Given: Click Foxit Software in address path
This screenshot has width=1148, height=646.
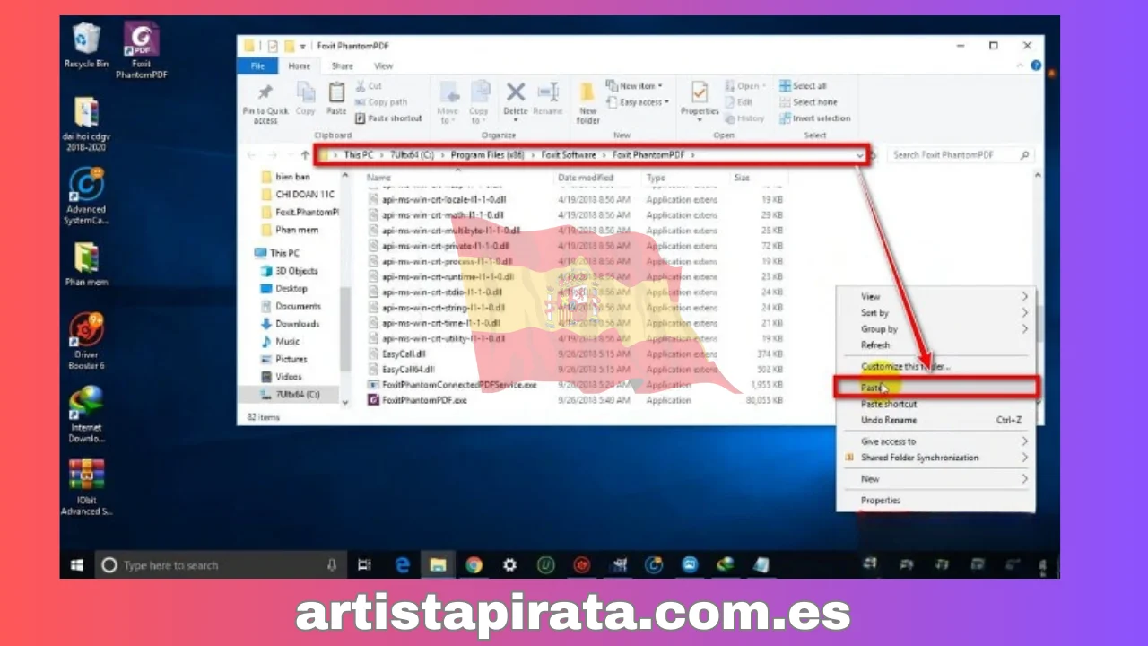Looking at the screenshot, I should pos(569,155).
